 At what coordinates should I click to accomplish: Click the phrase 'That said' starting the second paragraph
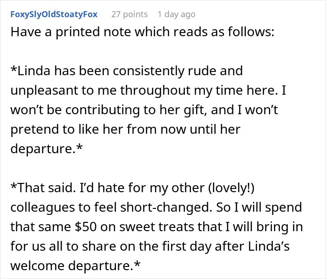coord(46,188)
